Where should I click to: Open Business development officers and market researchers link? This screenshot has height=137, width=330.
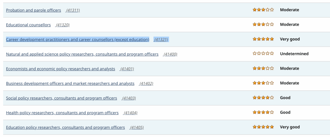tap(70, 83)
